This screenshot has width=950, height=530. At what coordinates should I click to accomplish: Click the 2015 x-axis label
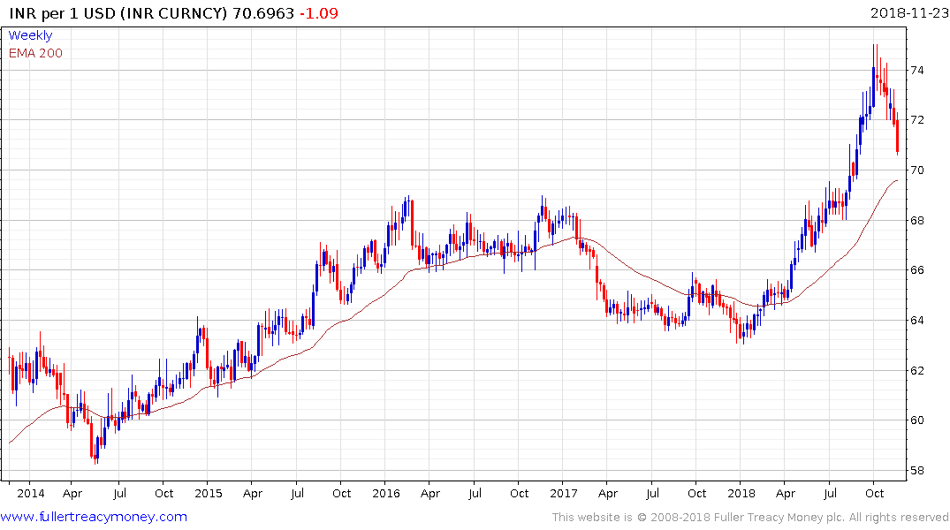coord(209,493)
